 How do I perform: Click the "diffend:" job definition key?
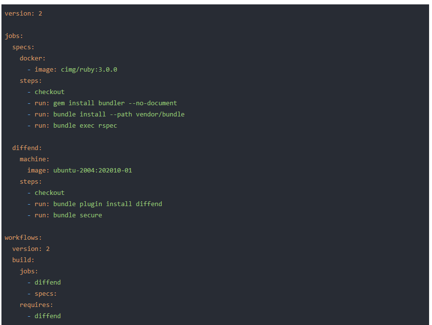pyautogui.click(x=27, y=148)
